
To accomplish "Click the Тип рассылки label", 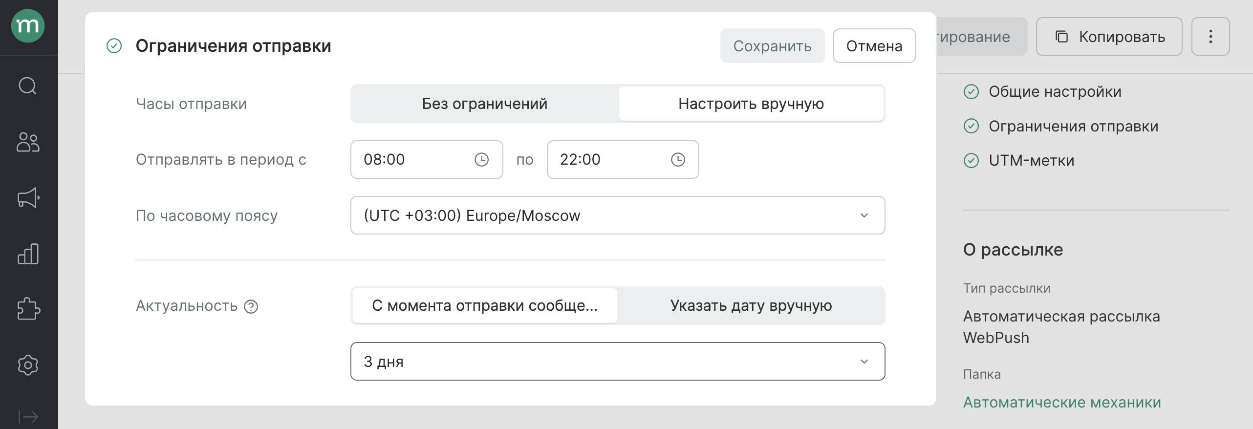I will 1007,288.
